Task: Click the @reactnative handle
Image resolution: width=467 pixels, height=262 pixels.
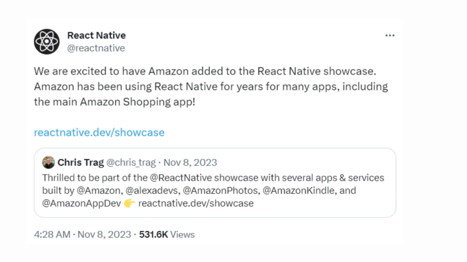Action: [x=96, y=48]
